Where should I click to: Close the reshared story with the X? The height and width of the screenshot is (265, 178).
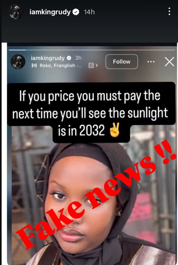coord(169,62)
